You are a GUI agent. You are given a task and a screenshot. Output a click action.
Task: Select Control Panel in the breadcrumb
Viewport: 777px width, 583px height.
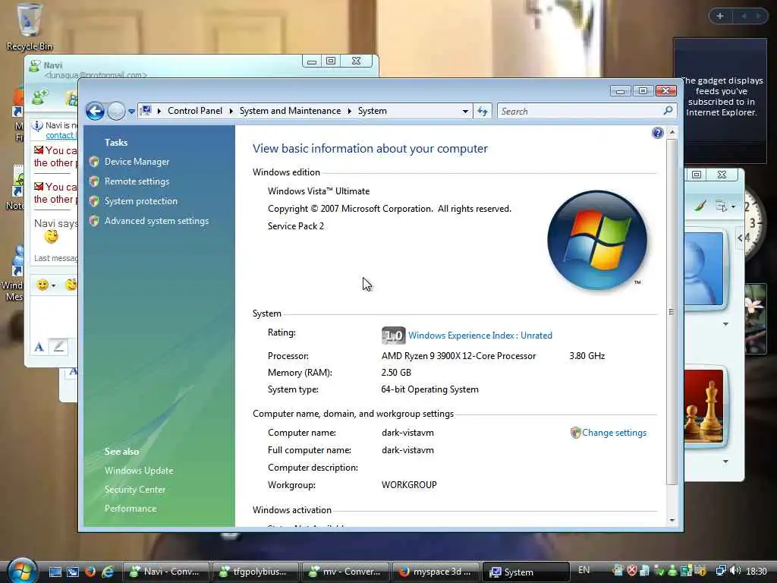pyautogui.click(x=195, y=111)
